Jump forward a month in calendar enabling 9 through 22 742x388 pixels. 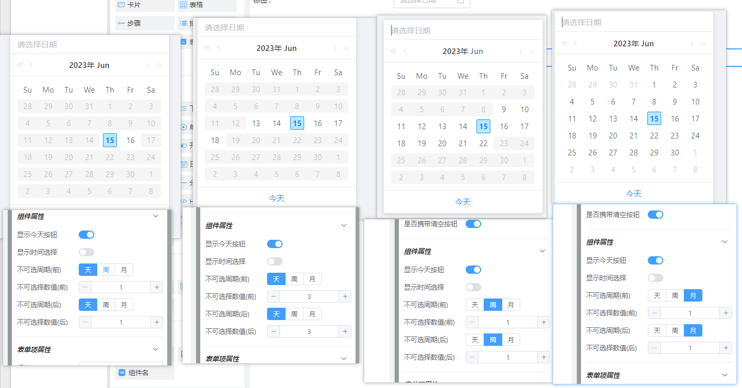tap(521, 51)
